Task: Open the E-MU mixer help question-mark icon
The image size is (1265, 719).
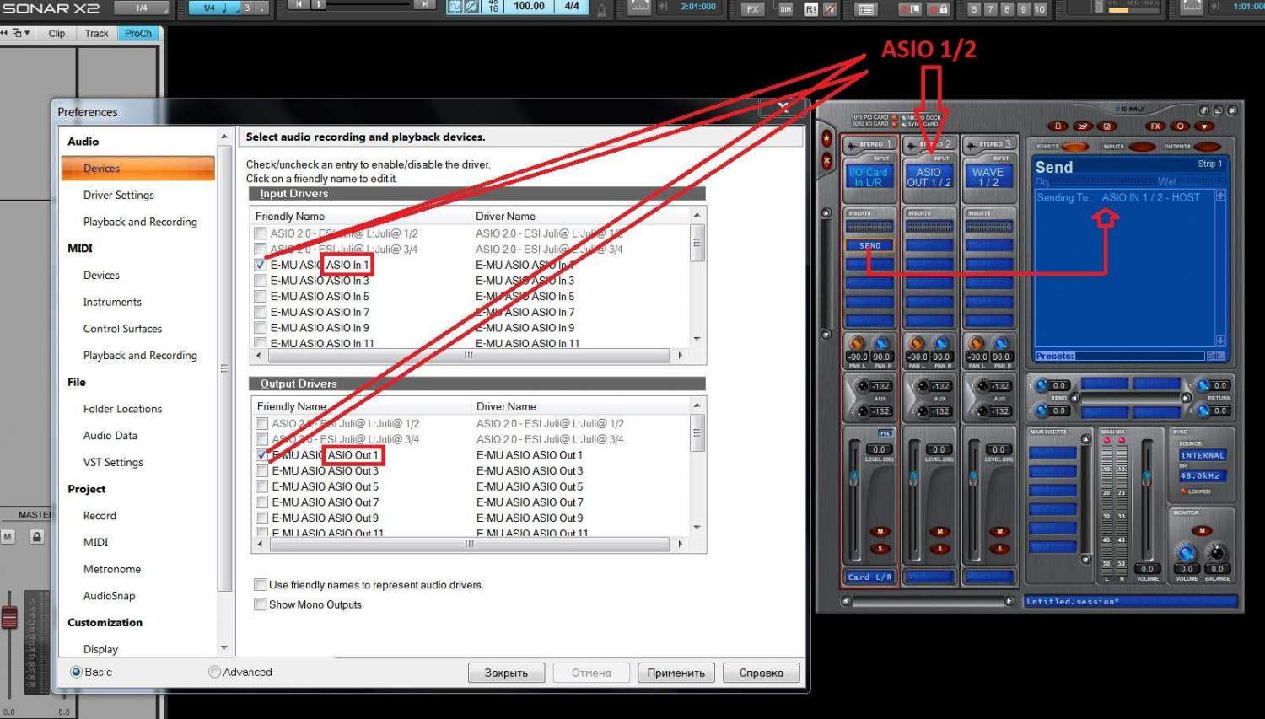Action: pyautogui.click(x=1204, y=110)
